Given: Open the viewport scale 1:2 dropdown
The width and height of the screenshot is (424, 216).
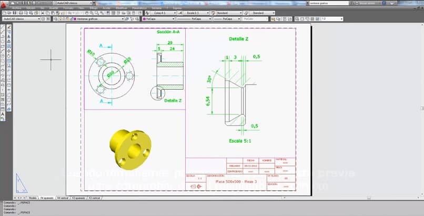Looking at the screenshot, I should click(332, 19).
